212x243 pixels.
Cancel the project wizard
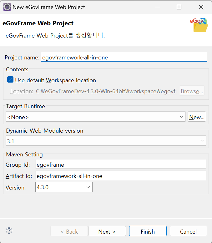pyautogui.click(x=188, y=231)
